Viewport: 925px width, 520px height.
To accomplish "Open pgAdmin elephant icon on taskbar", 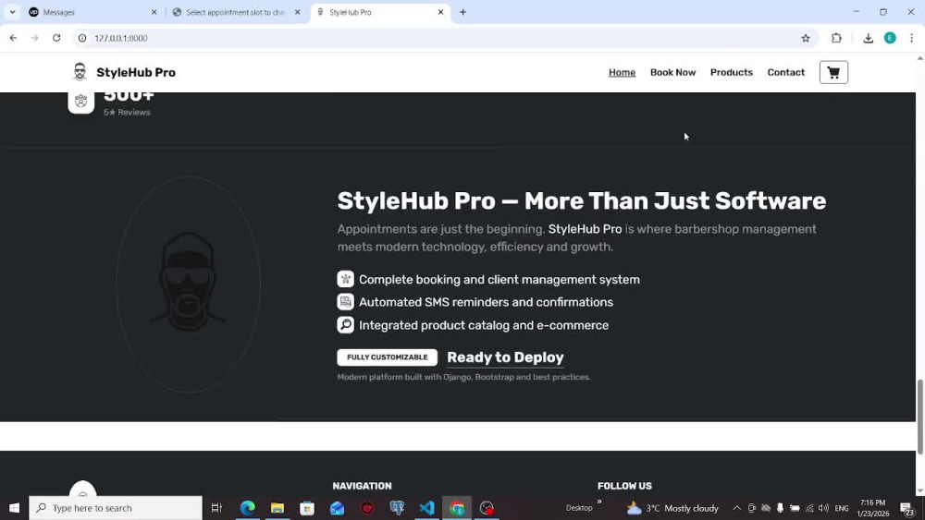I will point(397,508).
